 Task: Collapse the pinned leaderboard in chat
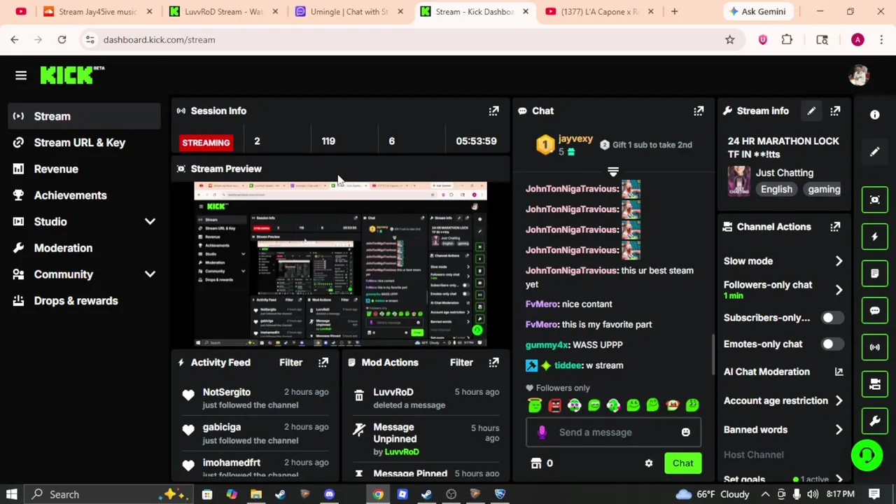click(613, 171)
